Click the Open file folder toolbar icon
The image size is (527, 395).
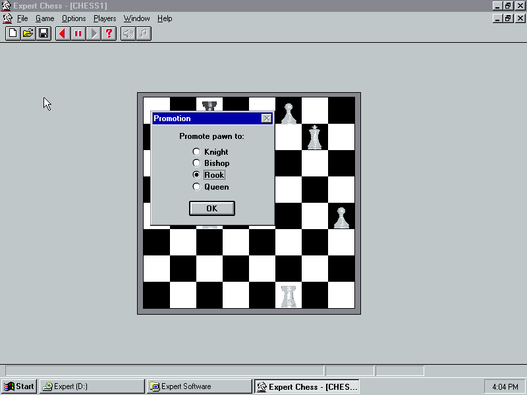click(28, 34)
